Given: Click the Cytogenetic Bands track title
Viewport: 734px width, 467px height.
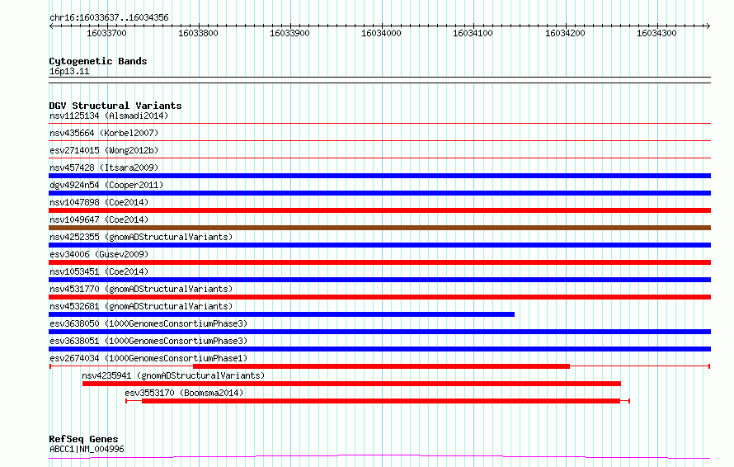Looking at the screenshot, I should tap(98, 61).
